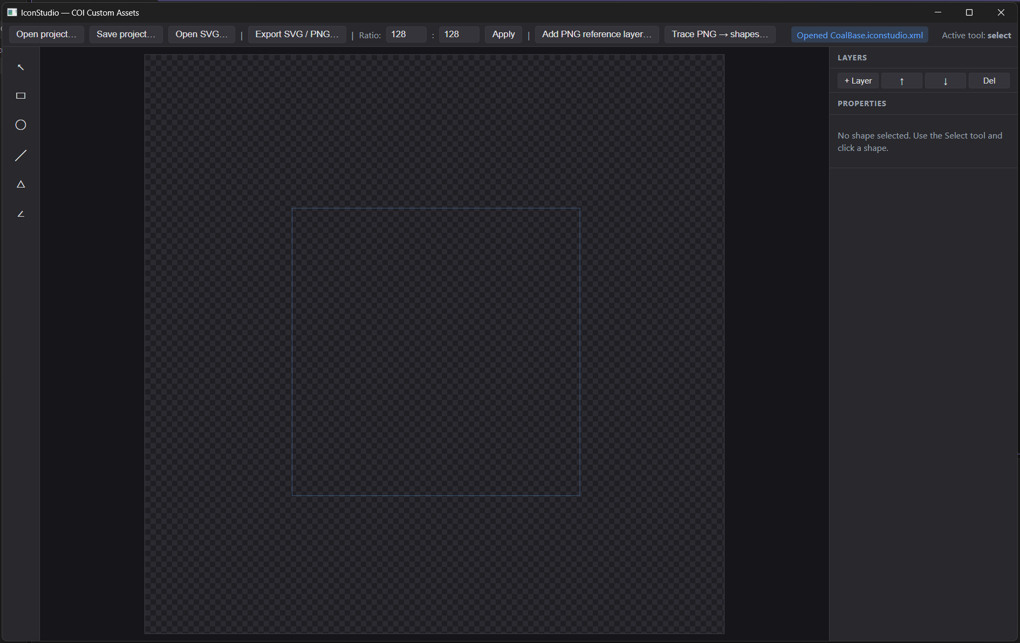Apply the canvas ratio

[503, 34]
